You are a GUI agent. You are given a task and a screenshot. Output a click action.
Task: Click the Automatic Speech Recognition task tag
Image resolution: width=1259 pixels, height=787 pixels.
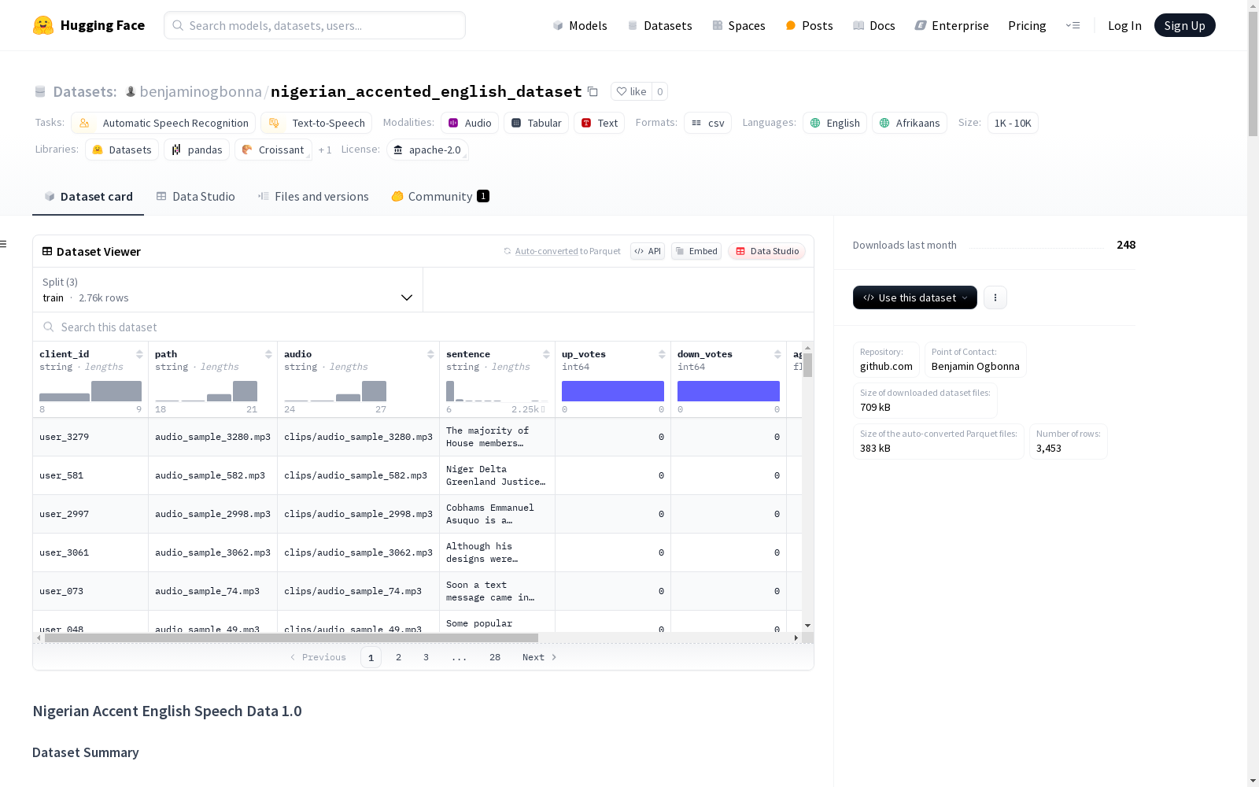click(x=164, y=123)
